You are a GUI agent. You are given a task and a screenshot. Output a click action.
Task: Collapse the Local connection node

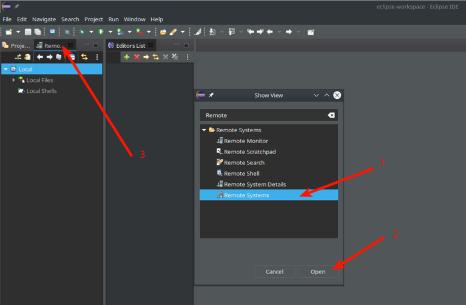point(5,69)
